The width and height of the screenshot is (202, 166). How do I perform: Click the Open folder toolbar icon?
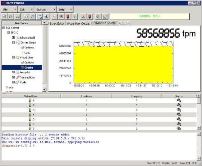pyautogui.click(x=11, y=16)
